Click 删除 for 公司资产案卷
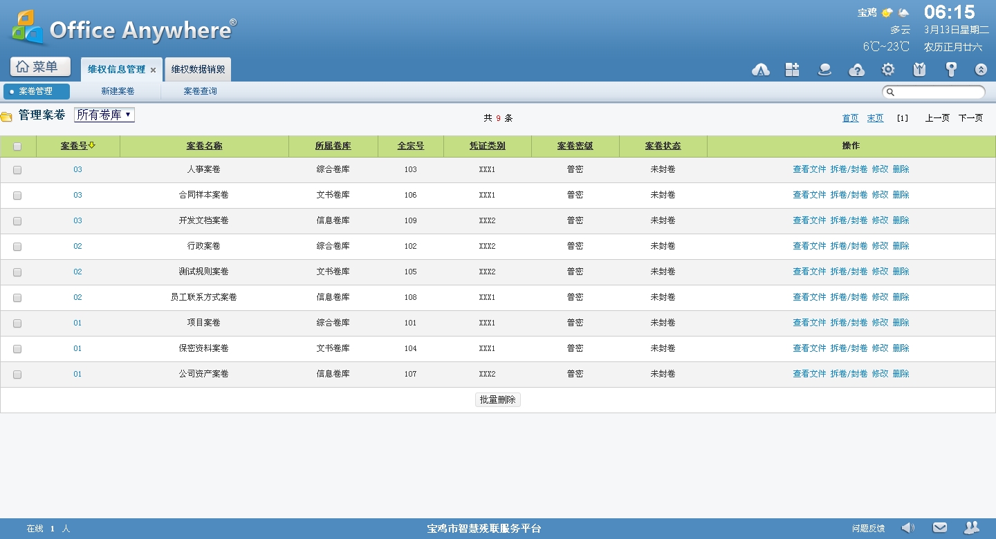Viewport: 996px width, 539px height. point(901,374)
